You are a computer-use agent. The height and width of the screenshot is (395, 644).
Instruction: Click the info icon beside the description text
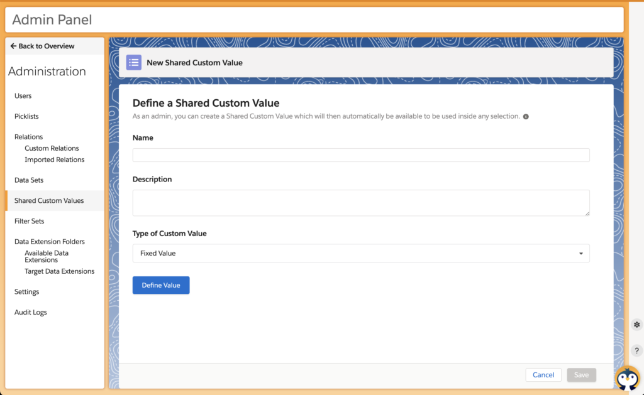pos(526,117)
